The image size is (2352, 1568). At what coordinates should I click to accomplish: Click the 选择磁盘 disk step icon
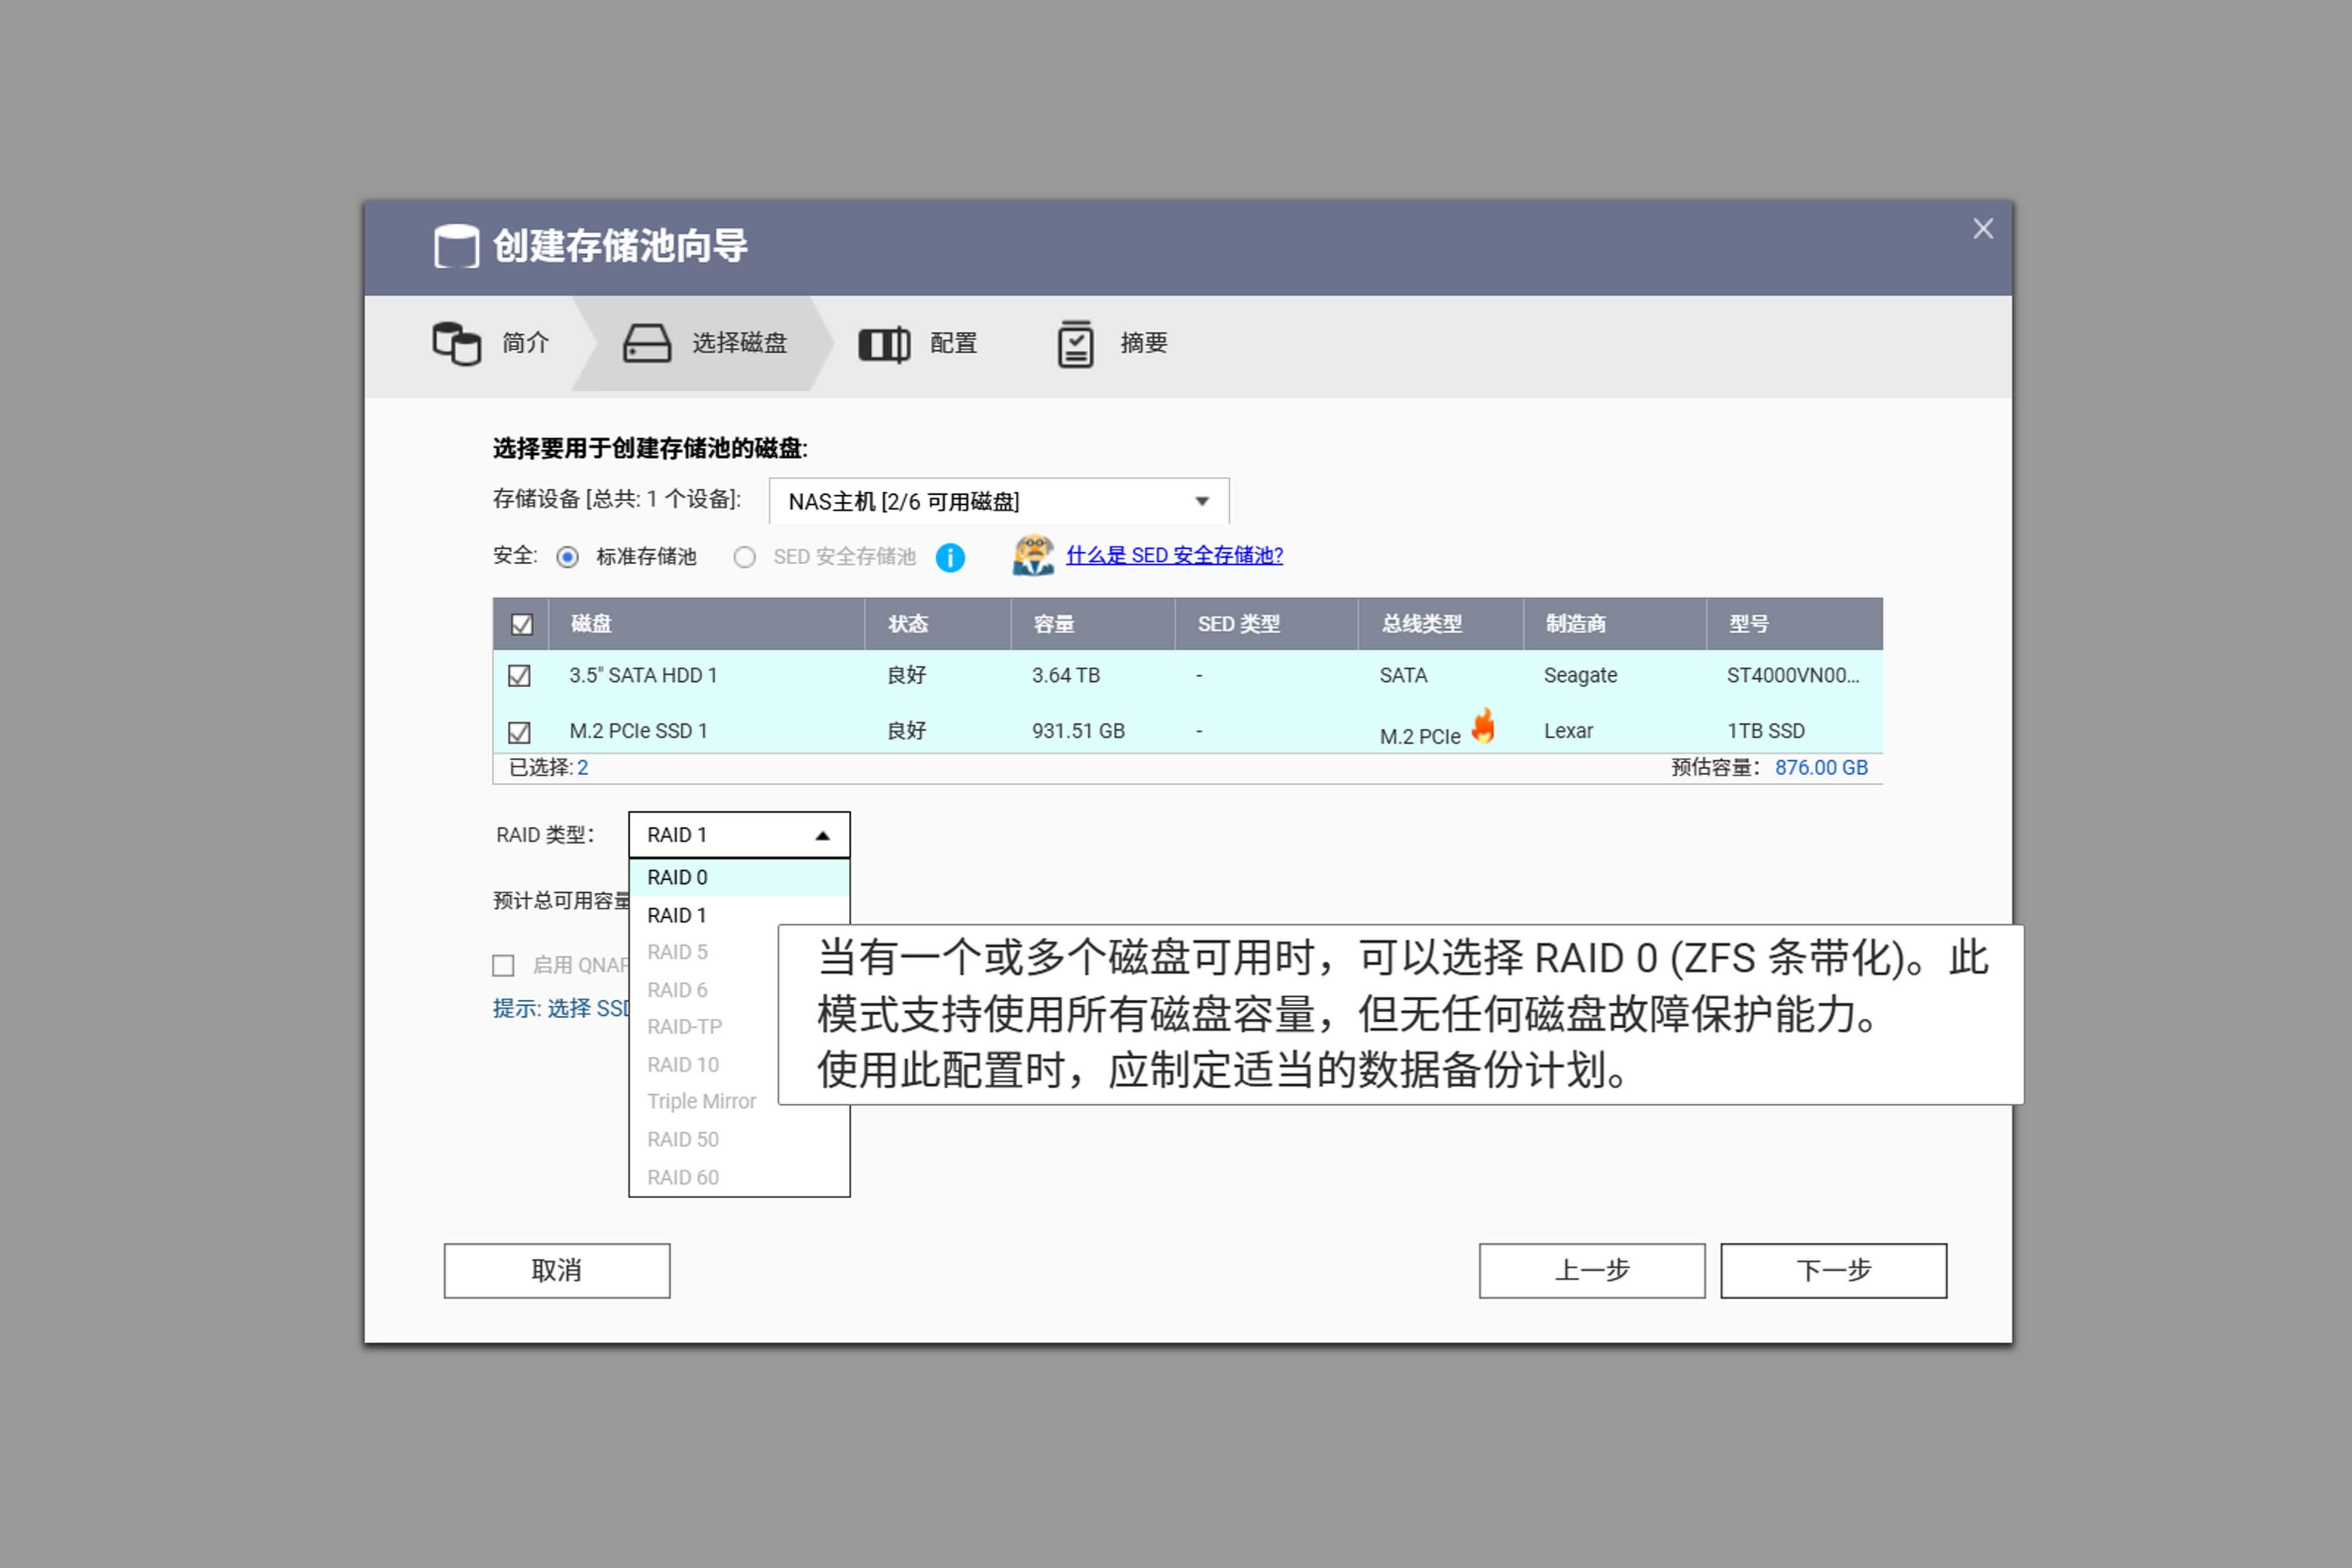(x=644, y=344)
